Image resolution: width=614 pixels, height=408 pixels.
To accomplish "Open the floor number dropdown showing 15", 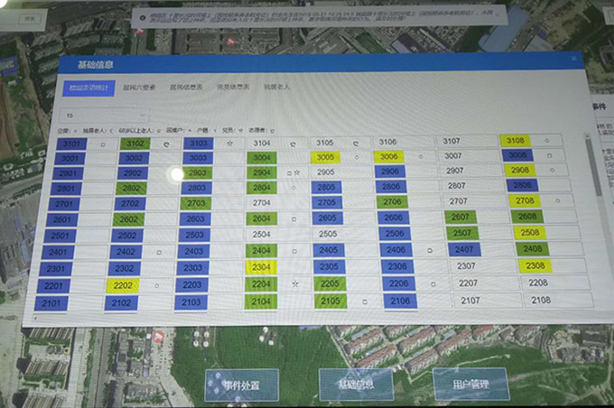I will [x=104, y=116].
